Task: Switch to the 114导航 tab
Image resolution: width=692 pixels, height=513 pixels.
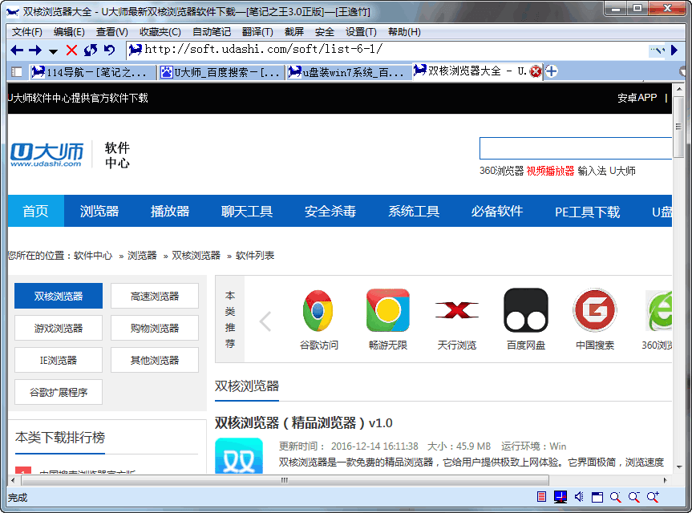Action: (93, 72)
